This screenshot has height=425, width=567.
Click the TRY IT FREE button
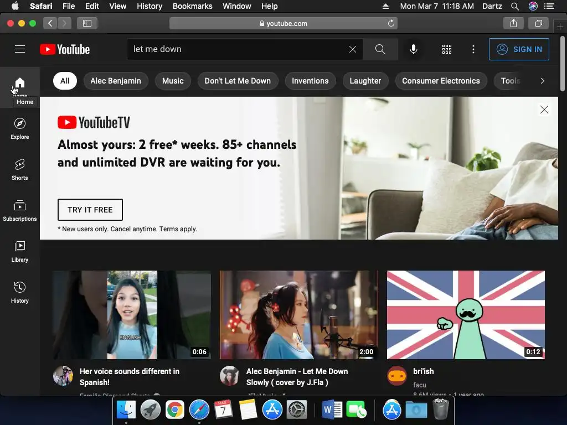(x=90, y=210)
